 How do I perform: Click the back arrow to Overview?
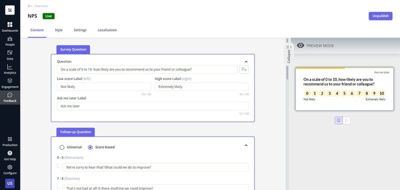tap(30, 6)
